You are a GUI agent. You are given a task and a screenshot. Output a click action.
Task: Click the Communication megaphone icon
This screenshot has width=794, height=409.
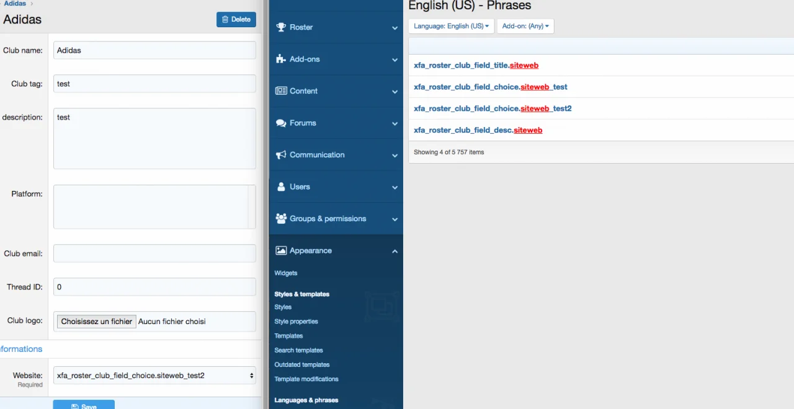click(x=281, y=155)
